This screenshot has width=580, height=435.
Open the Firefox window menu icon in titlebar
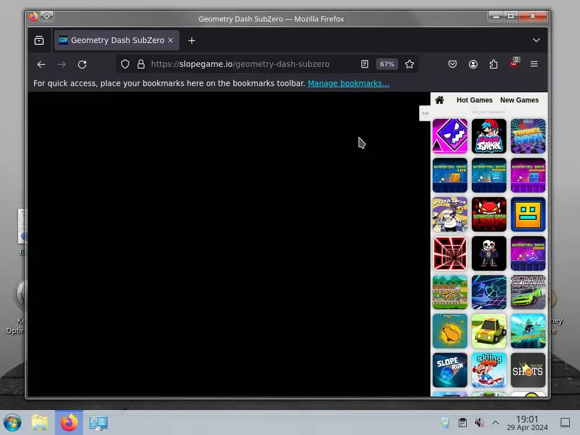click(x=33, y=16)
